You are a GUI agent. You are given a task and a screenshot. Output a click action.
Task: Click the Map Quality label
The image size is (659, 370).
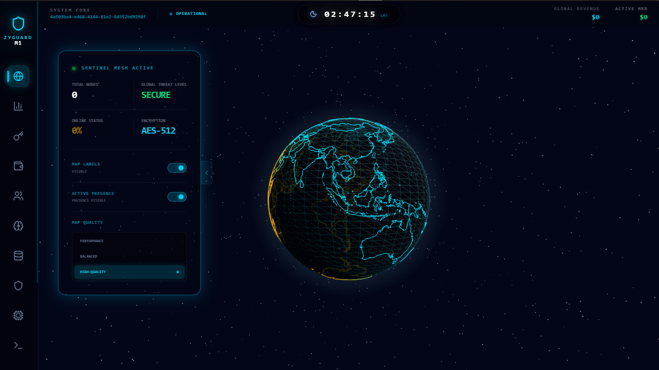[87, 222]
